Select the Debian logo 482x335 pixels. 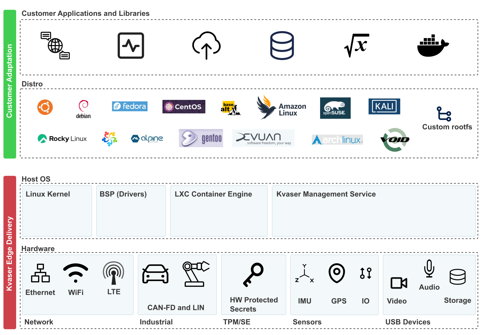coord(83,109)
